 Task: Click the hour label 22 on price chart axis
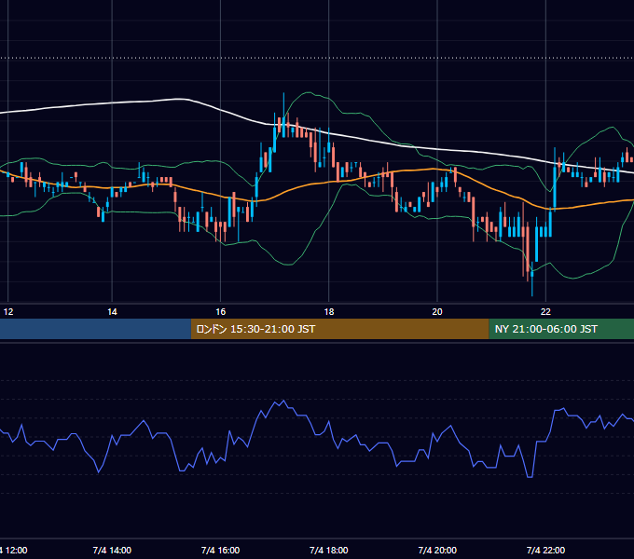point(545,312)
